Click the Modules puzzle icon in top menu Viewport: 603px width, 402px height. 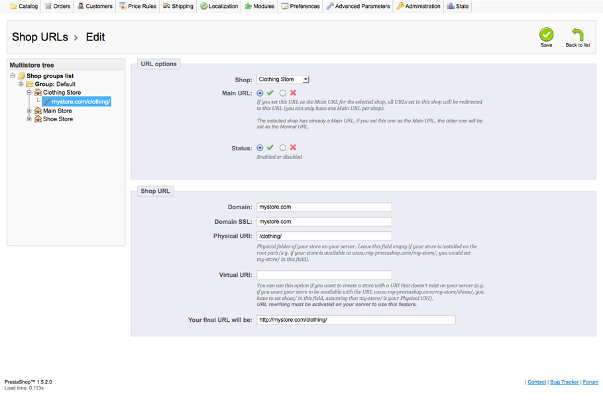[248, 7]
